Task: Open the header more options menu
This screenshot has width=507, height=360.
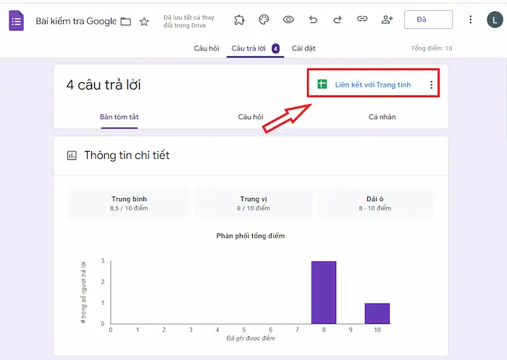Action: 470,20
